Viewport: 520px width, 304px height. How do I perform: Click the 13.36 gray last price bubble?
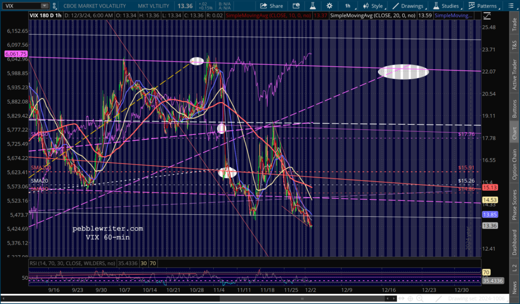click(x=490, y=226)
